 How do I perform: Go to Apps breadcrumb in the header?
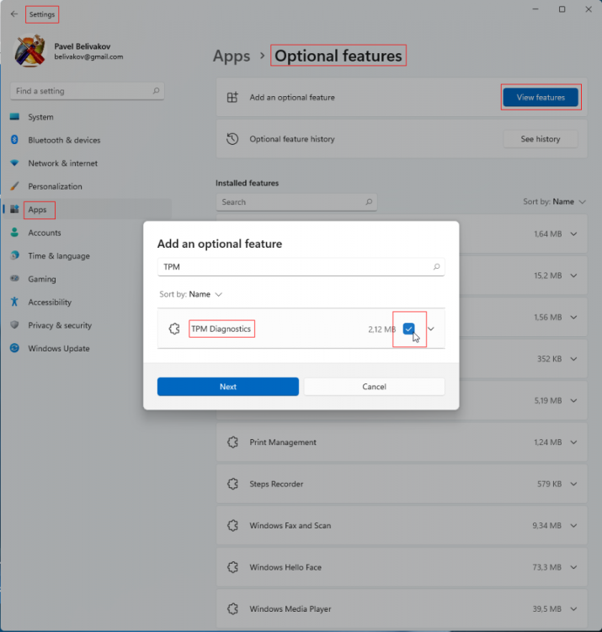[232, 56]
